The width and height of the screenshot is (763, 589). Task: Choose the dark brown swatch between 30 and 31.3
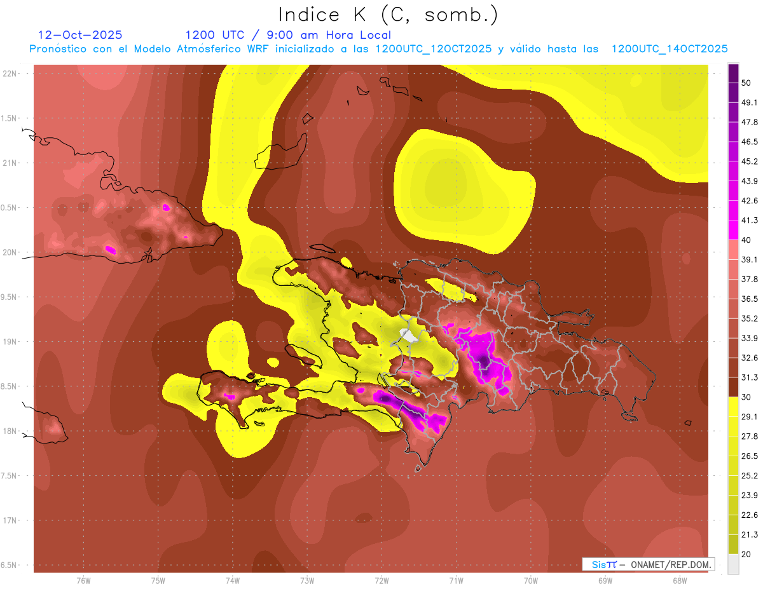733,387
